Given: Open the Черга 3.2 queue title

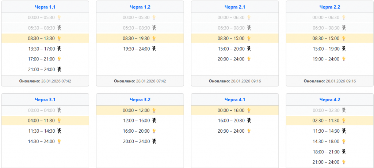Looking at the screenshot, I should coord(140,99).
